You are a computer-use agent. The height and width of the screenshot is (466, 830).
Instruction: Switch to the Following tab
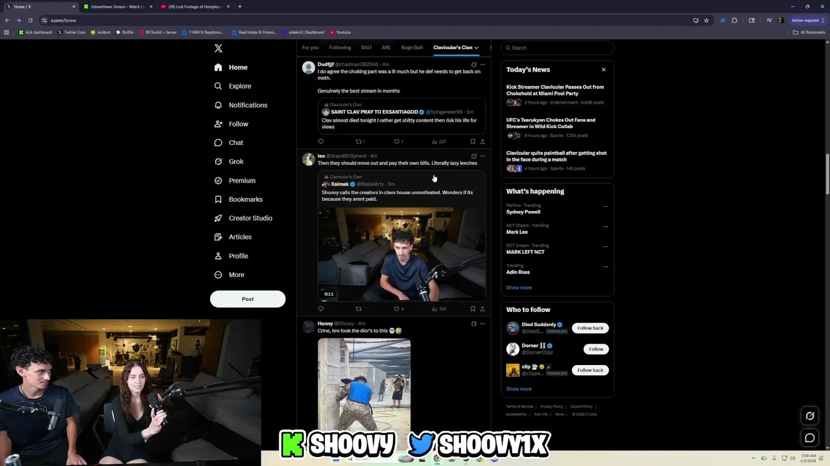coord(340,47)
